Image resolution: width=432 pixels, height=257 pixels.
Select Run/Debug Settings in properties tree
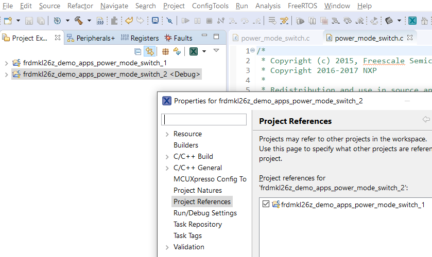pos(205,213)
